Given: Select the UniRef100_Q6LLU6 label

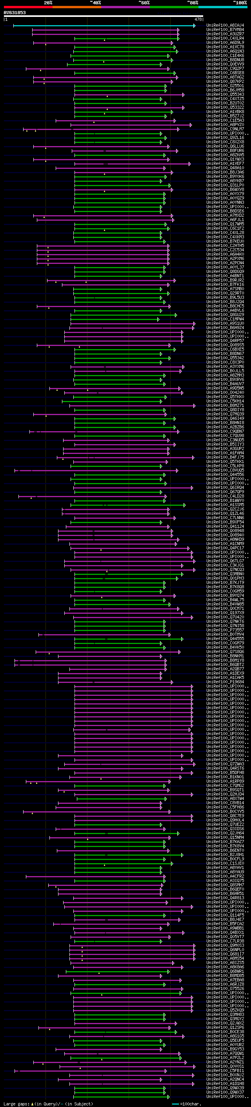Looking at the screenshot, I should (225, 146).
